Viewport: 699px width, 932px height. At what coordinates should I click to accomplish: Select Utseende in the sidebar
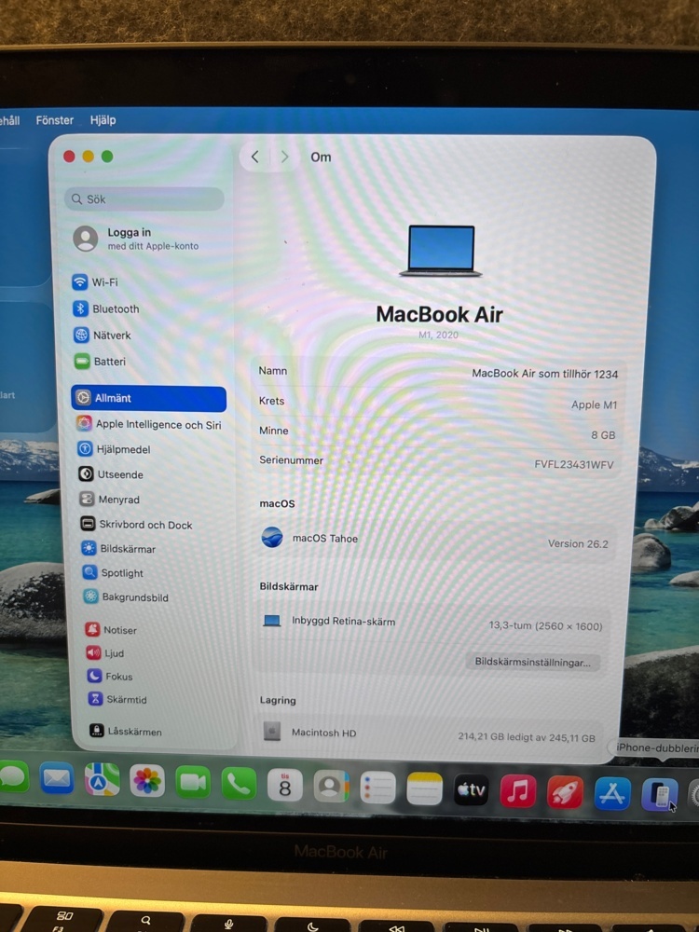111,474
